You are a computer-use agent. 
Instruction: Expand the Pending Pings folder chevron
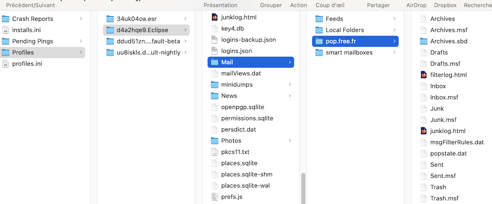[81, 41]
